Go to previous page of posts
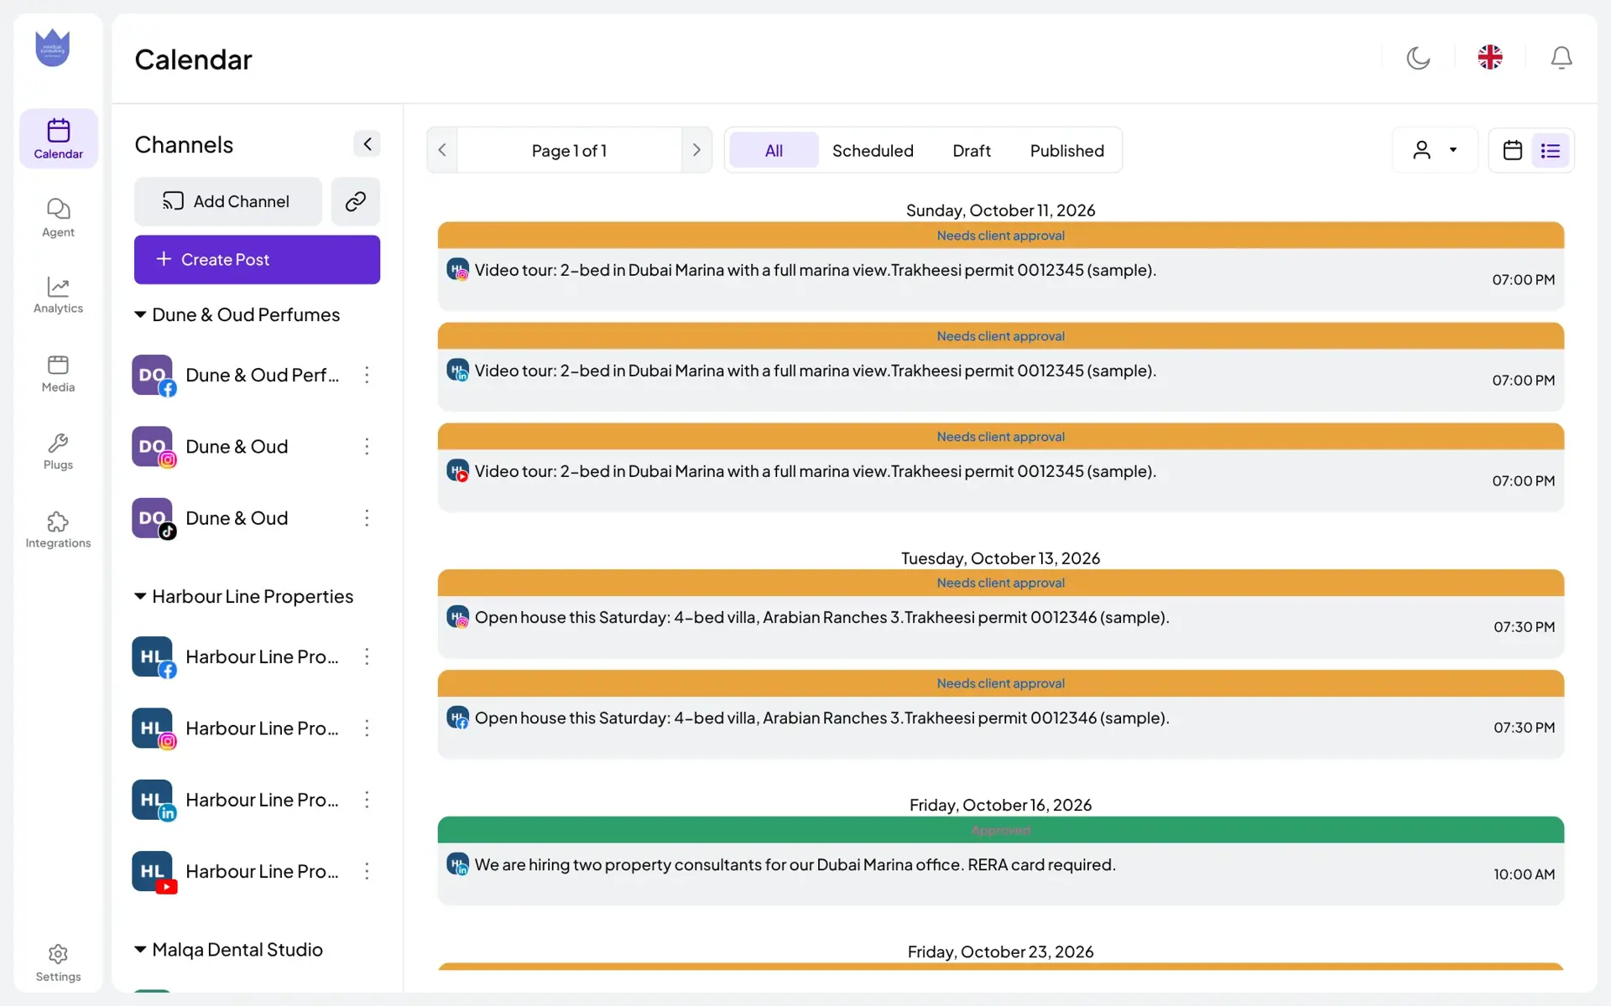 click(442, 151)
